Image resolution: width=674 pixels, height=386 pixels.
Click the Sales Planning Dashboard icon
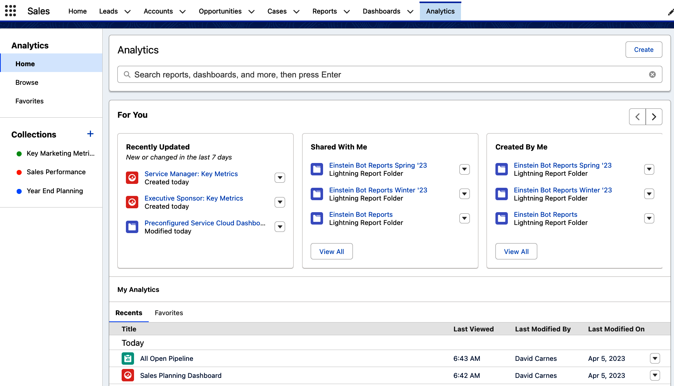[x=128, y=376]
